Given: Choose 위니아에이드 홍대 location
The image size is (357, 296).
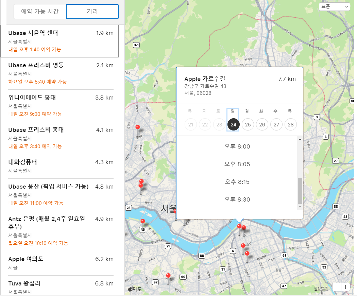Looking at the screenshot, I should (61, 106).
